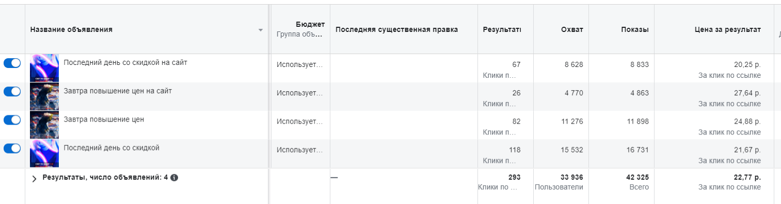Open thumbnail of 'Завтра повышение цен' ad
The width and height of the screenshot is (781, 204).
(44, 125)
